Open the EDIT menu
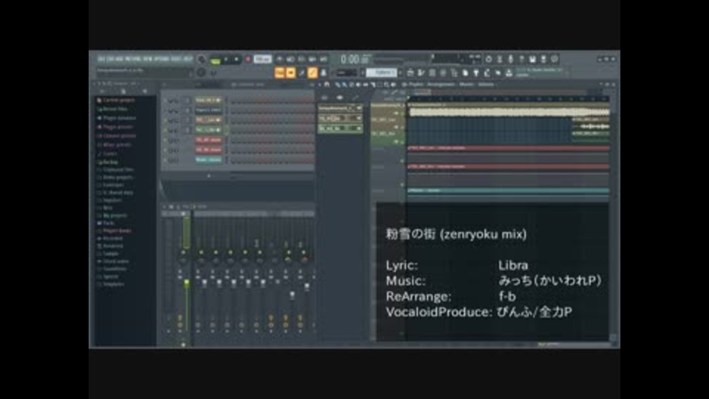The width and height of the screenshot is (709, 399). coord(110,59)
